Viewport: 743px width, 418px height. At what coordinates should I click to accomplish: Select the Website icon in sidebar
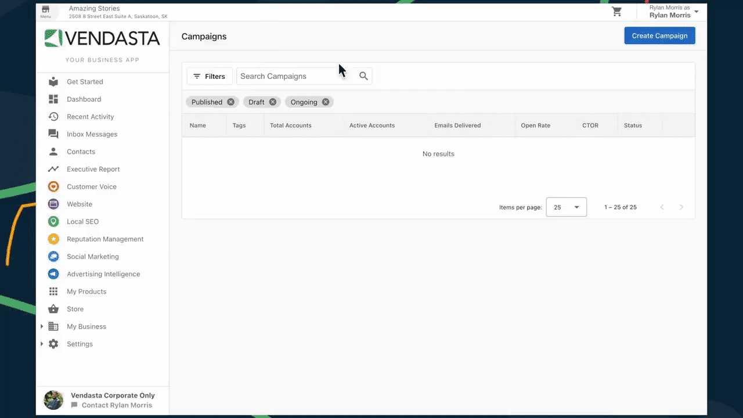point(53,204)
